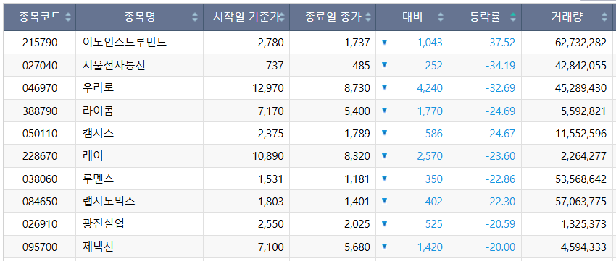Screen dimensions: 616x261
Task: Click stock code 050110
Action: 40,134
